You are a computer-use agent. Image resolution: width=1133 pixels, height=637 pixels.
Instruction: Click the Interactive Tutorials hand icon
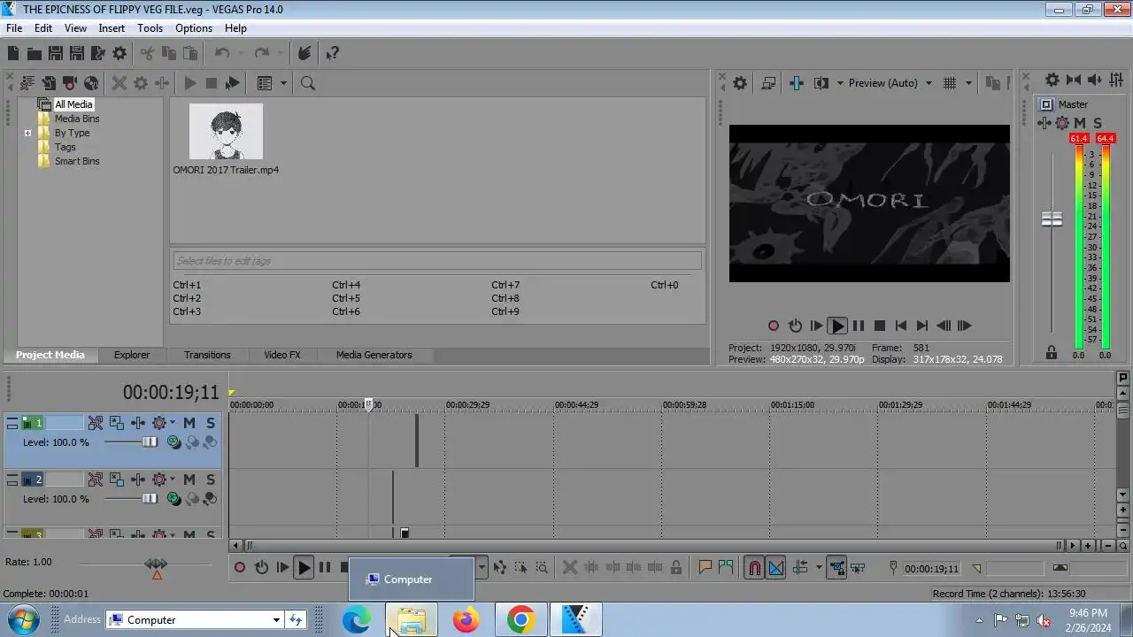click(304, 54)
